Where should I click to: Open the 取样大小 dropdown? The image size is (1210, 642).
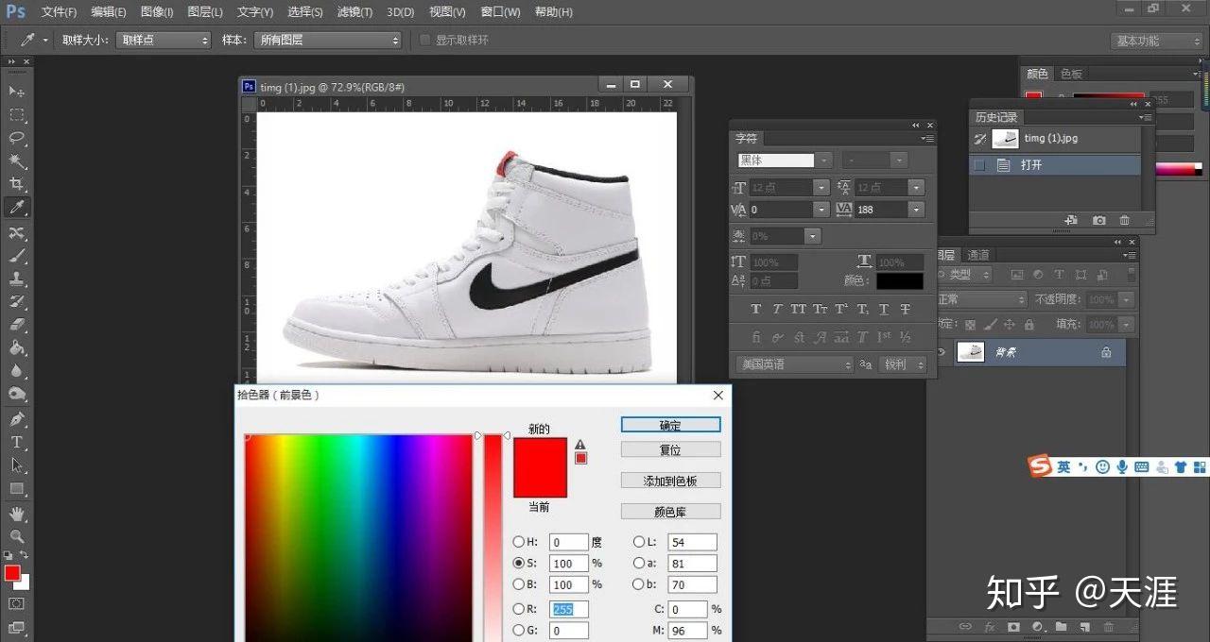163,40
